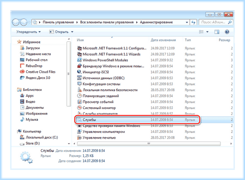Expand the 'Открыть' dropdown arrow

point(72,32)
